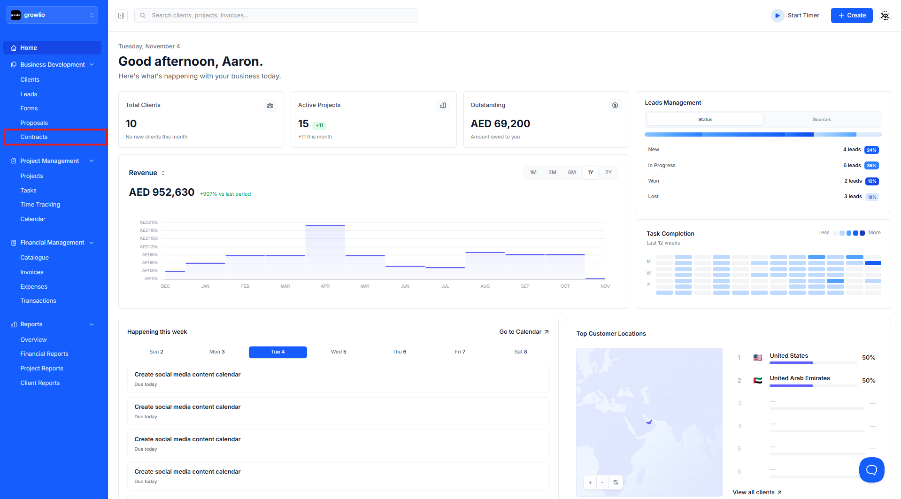Switch revenue range to 6M

(x=571, y=173)
